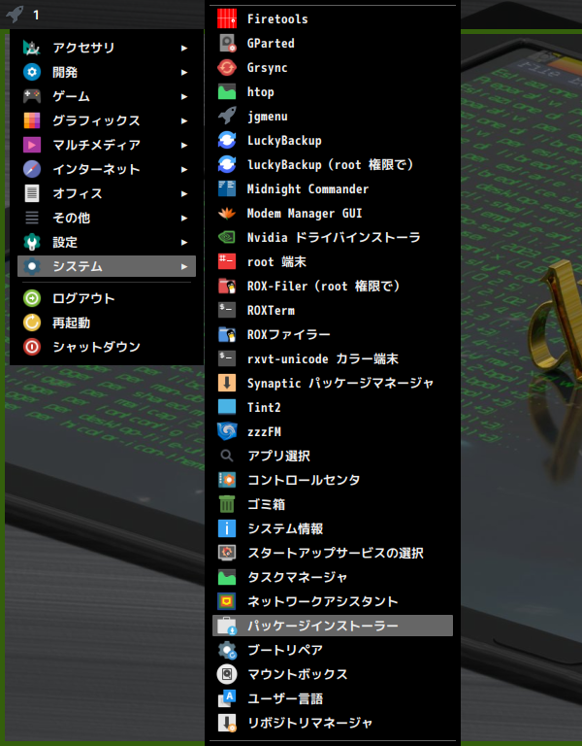Expand the アクセサリ submenu arrow
The width and height of the screenshot is (582, 746).
[184, 48]
